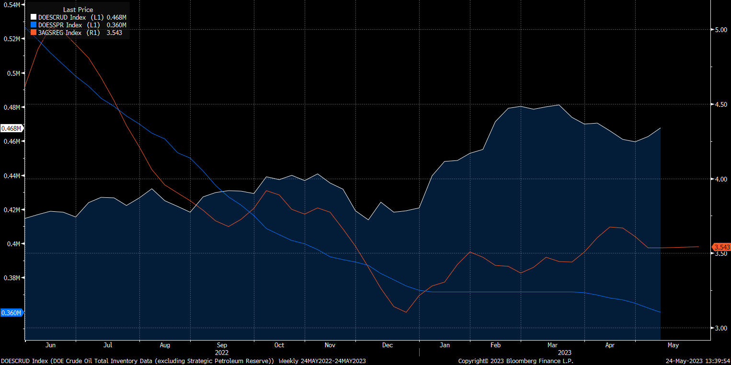
Task: Click the 0.5M left axis label
Action: point(13,73)
